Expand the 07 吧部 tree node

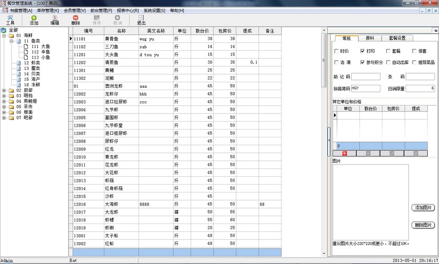coord(4,118)
